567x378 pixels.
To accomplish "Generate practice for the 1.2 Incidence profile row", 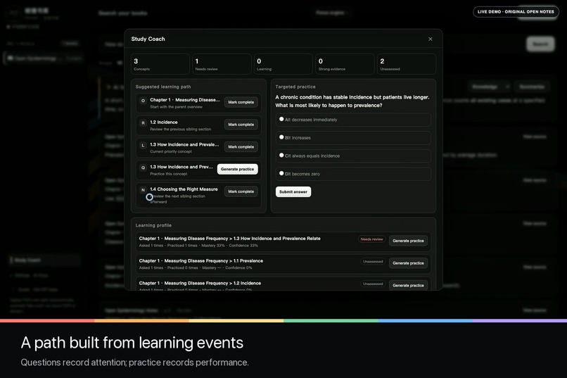I will point(408,285).
